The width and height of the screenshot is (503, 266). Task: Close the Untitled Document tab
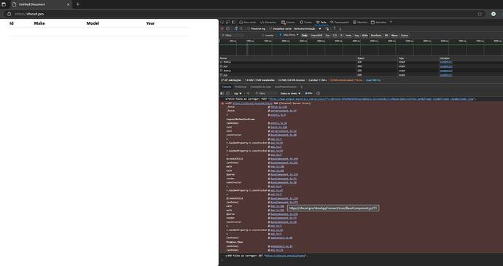click(68, 4)
